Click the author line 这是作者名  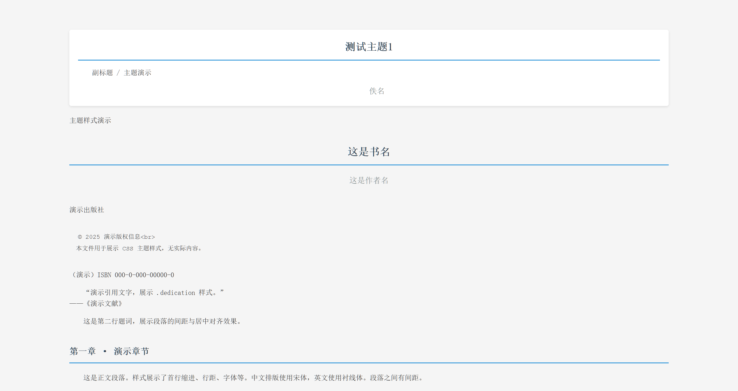point(369,181)
